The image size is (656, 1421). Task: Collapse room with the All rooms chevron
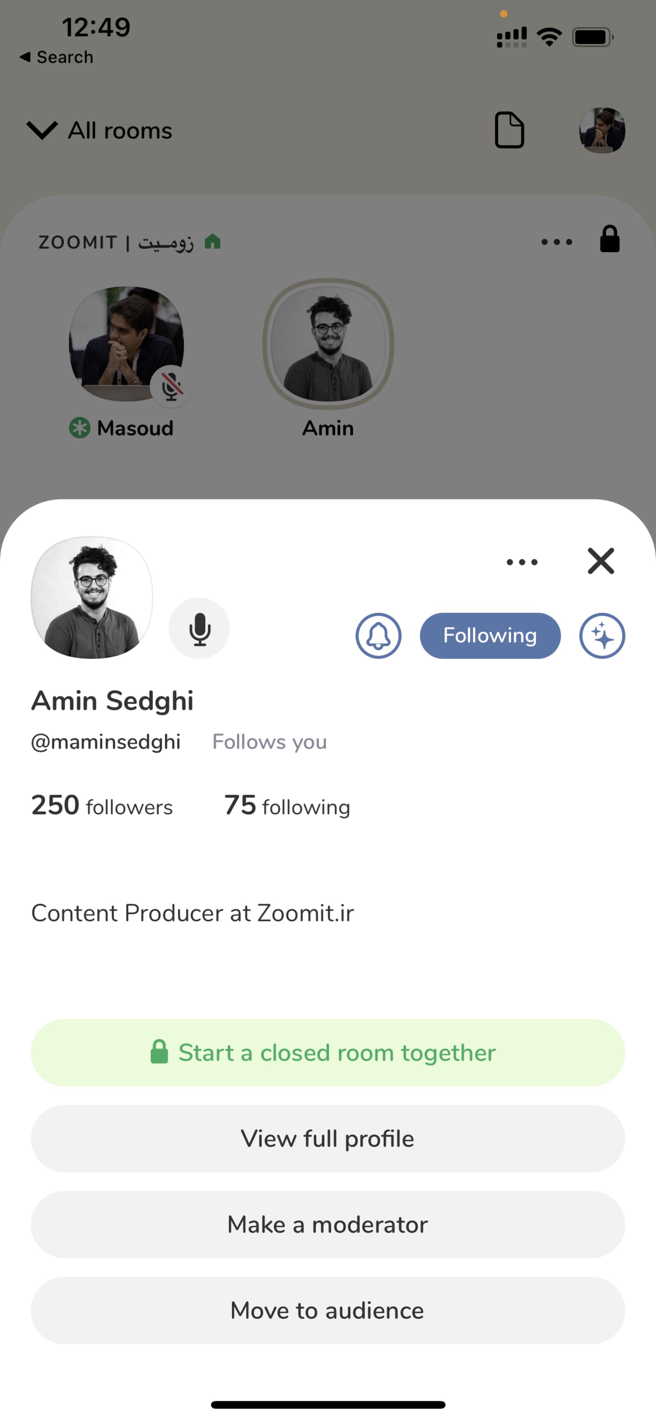(x=42, y=130)
